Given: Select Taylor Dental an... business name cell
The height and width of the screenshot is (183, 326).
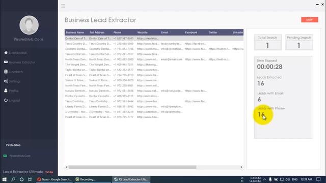Looking at the screenshot, I should [76, 70].
